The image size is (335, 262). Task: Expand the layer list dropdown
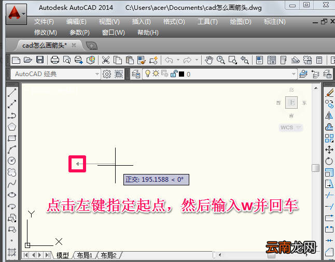tap(294, 74)
